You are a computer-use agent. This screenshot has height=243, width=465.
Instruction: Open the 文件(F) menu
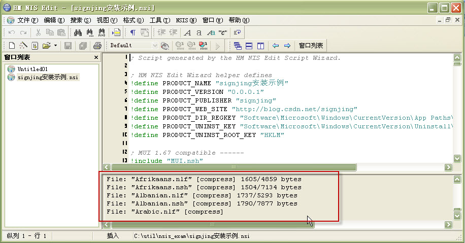(x=27, y=20)
